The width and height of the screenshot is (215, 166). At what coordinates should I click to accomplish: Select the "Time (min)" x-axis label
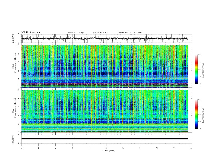pos(109,151)
